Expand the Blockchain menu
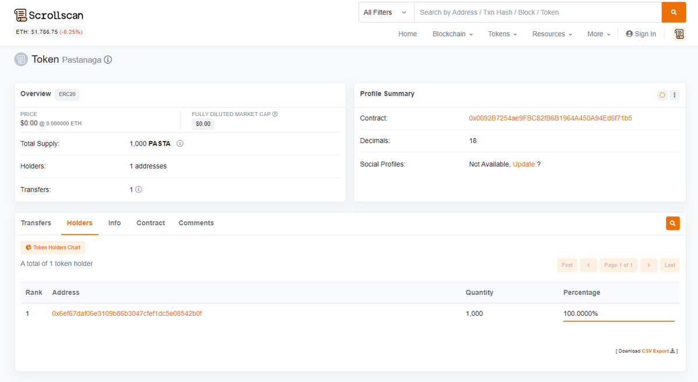698x382 pixels. (453, 34)
